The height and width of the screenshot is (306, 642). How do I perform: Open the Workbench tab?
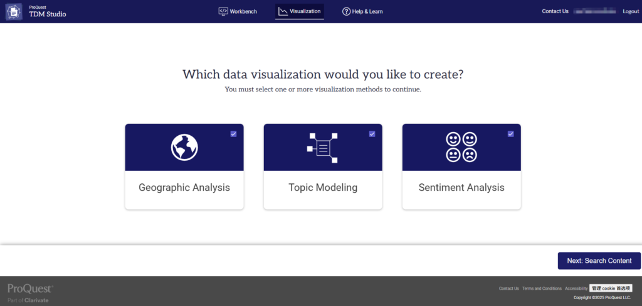coord(238,11)
